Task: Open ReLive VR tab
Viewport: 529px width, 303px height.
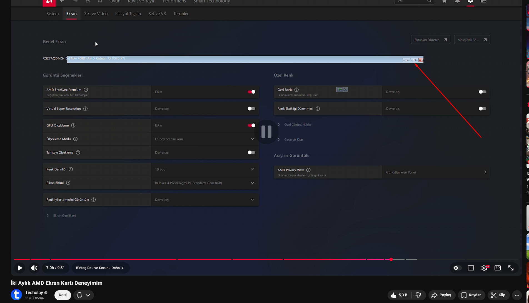Action: pos(157,14)
